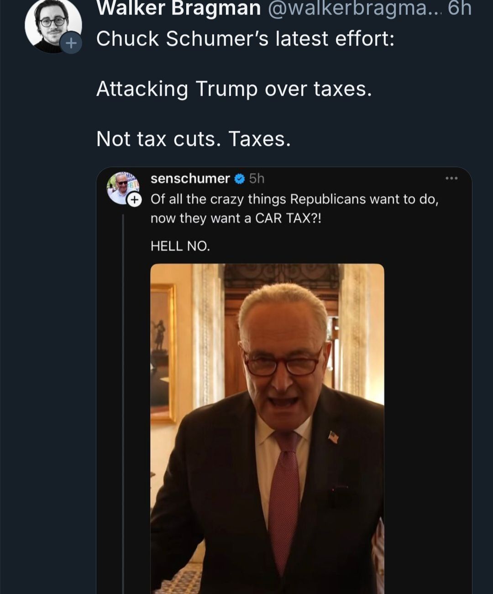Play the video in the quoted post

[267, 428]
